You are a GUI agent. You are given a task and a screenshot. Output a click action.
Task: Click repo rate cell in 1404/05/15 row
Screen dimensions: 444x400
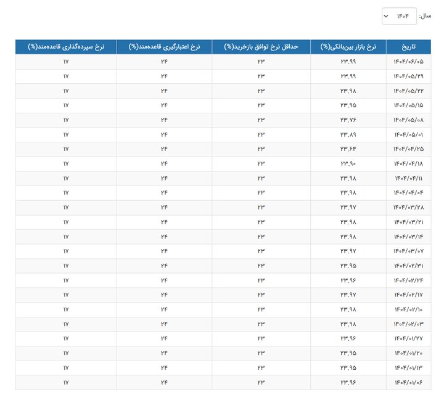pyautogui.click(x=261, y=105)
